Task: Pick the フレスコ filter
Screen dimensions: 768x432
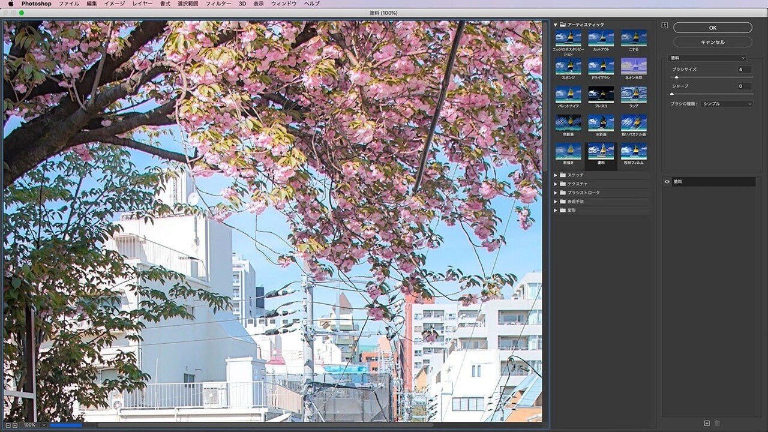Action: [601, 94]
